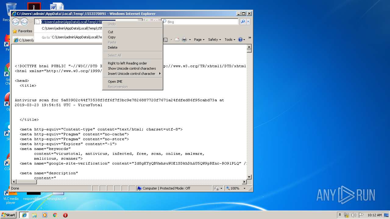This screenshot has height=219, width=390.
Task: Click the horizontal scrollbar left arrow
Action: pyautogui.click(x=14, y=182)
